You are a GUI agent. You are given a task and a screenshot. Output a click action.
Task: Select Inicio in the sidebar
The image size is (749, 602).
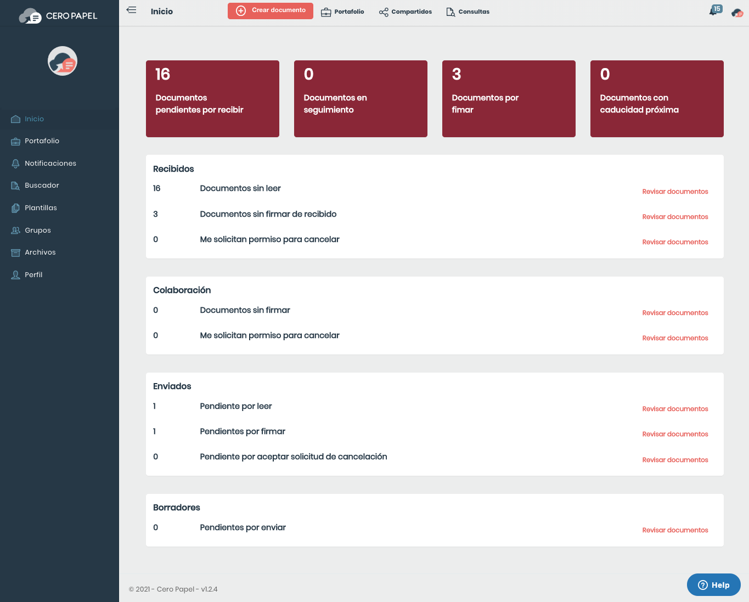(x=35, y=119)
